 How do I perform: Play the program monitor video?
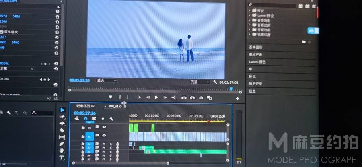tap(156, 97)
